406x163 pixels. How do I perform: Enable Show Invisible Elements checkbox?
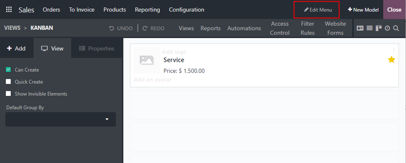[x=8, y=94]
